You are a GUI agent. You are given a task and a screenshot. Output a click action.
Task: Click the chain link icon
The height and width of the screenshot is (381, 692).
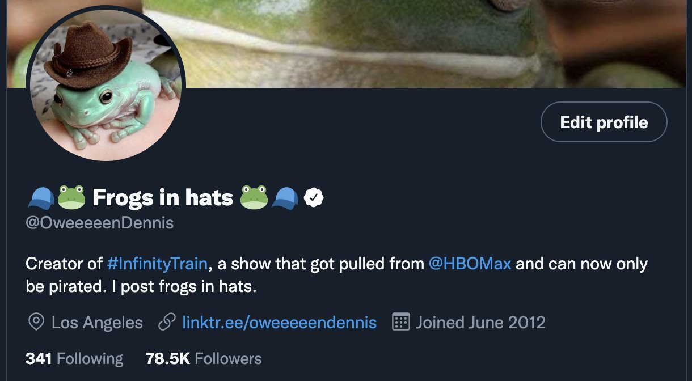(x=167, y=323)
